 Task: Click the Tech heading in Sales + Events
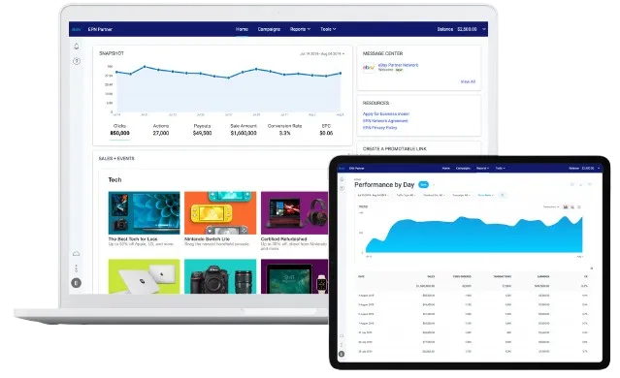114,179
